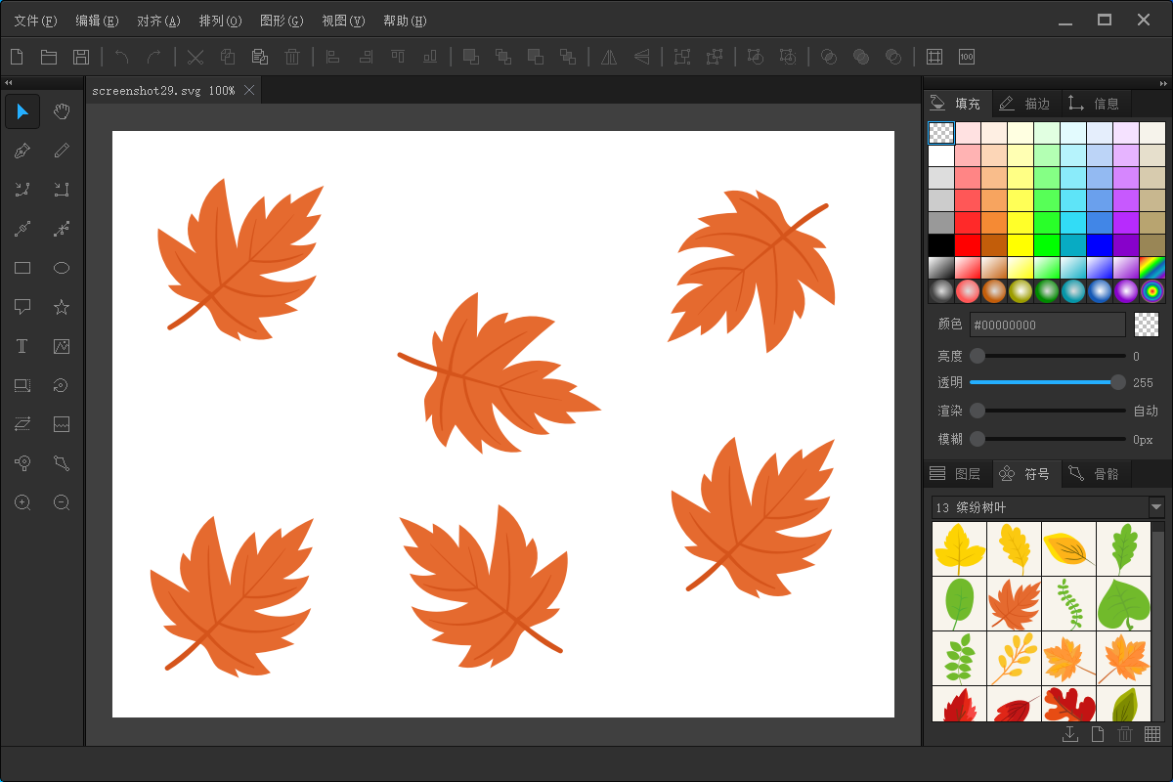Activate the text tool
Viewport: 1173px width, 782px height.
(22, 346)
